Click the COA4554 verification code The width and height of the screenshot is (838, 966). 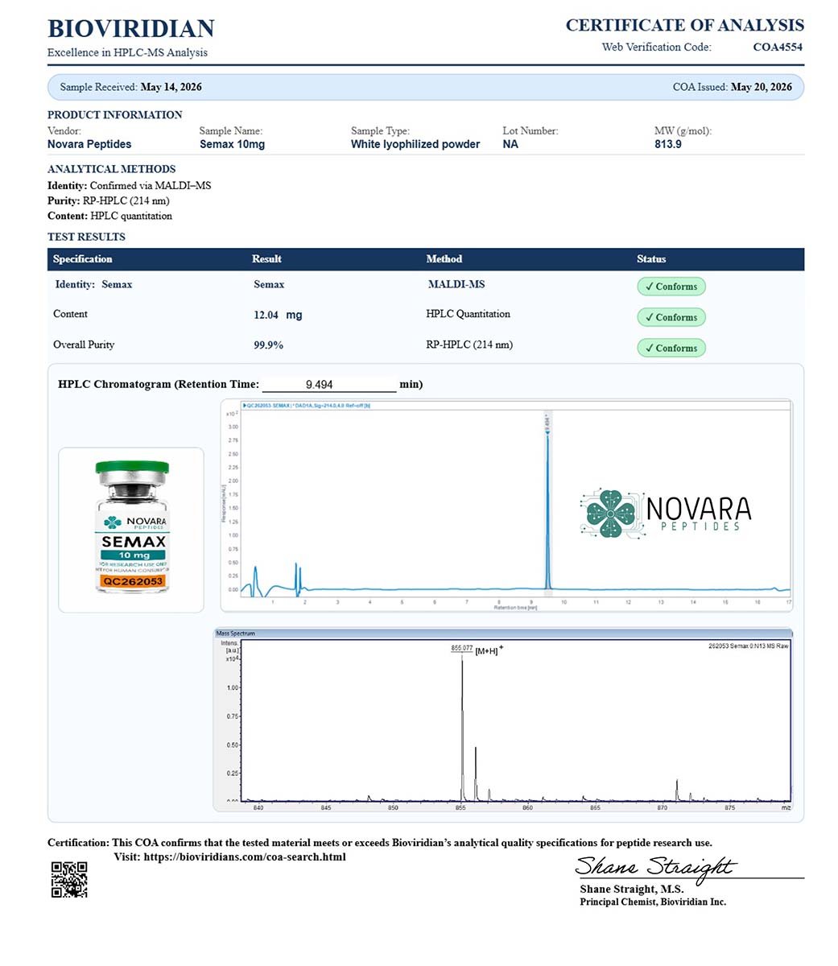pos(778,47)
